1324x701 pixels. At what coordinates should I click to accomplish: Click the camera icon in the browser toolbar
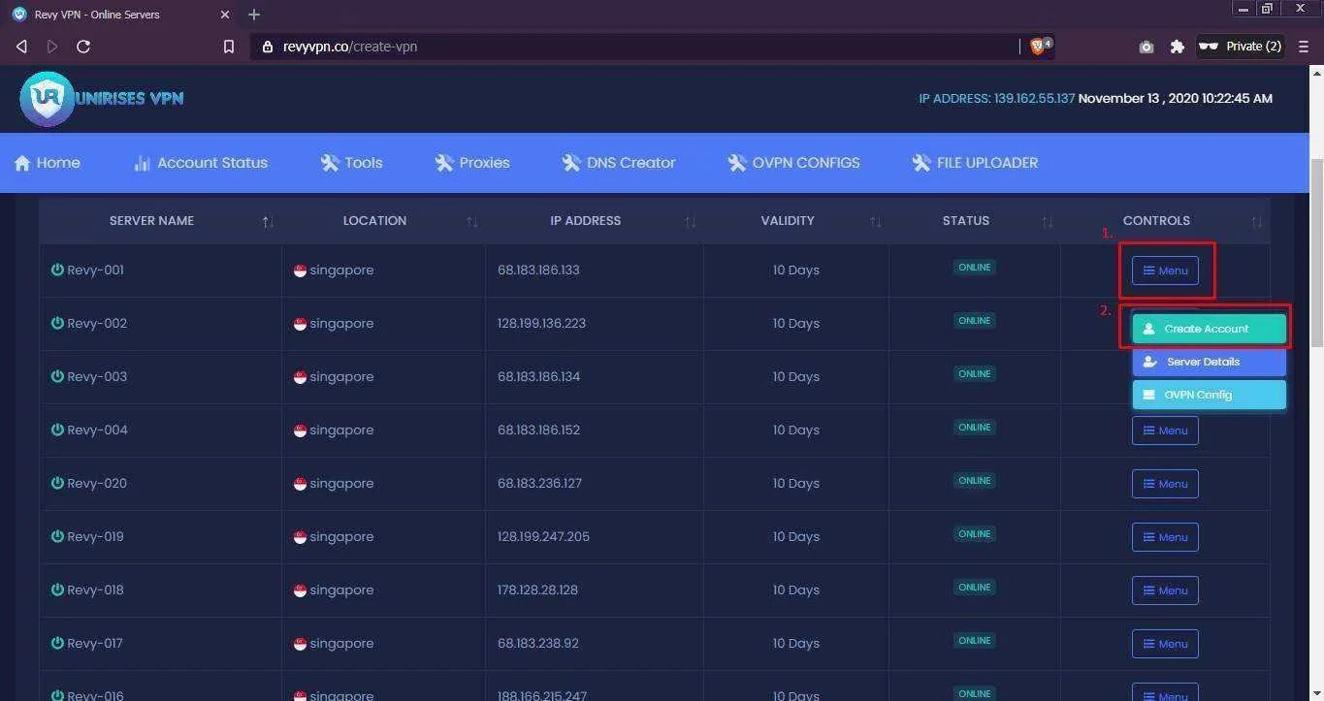pyautogui.click(x=1146, y=47)
